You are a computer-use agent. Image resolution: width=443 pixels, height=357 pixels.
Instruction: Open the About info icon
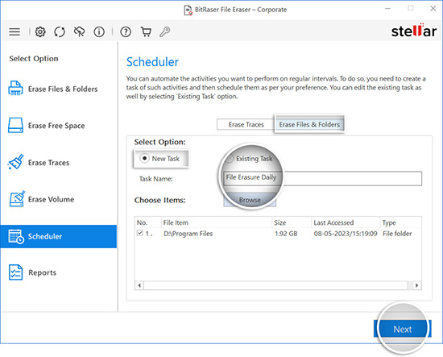pos(99,31)
